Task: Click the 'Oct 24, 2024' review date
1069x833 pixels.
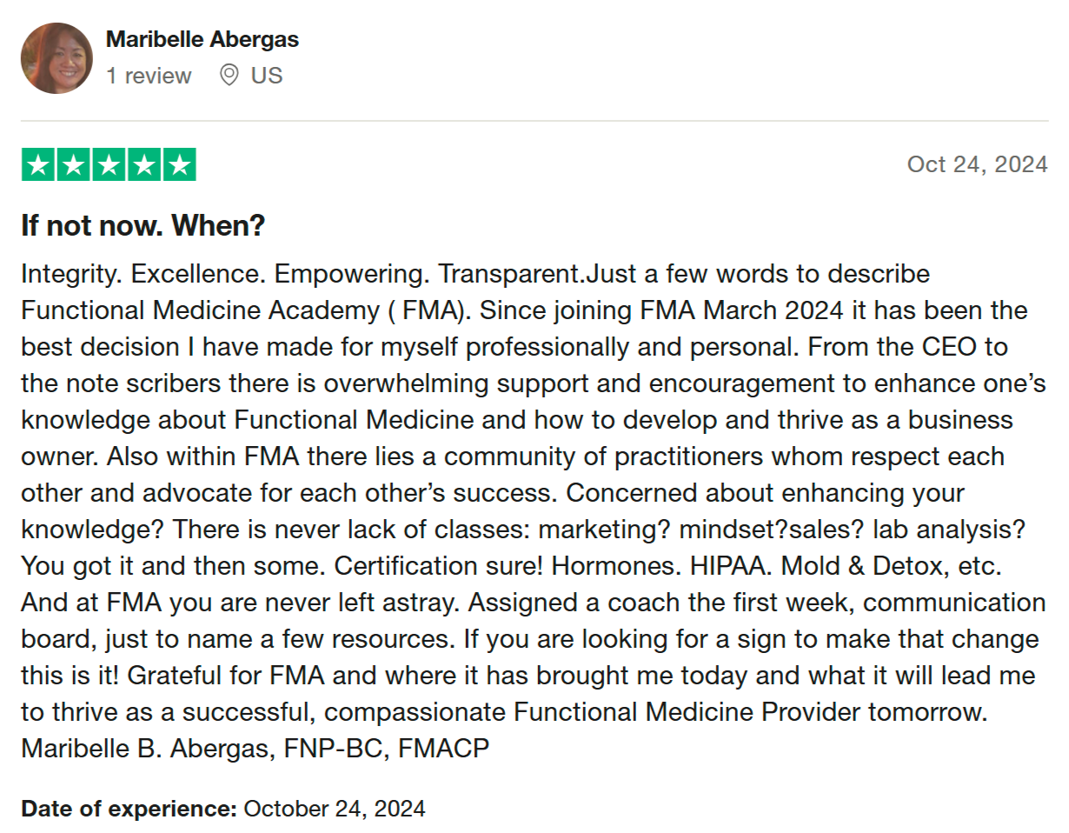Action: coord(977,164)
